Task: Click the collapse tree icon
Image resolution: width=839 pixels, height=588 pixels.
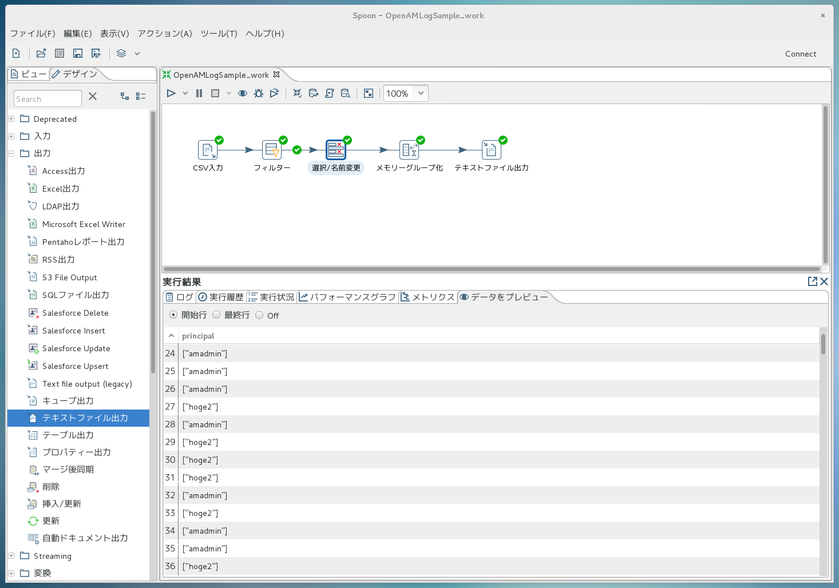Action: pyautogui.click(x=141, y=97)
